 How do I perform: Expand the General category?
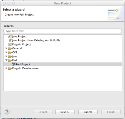point(6,48)
